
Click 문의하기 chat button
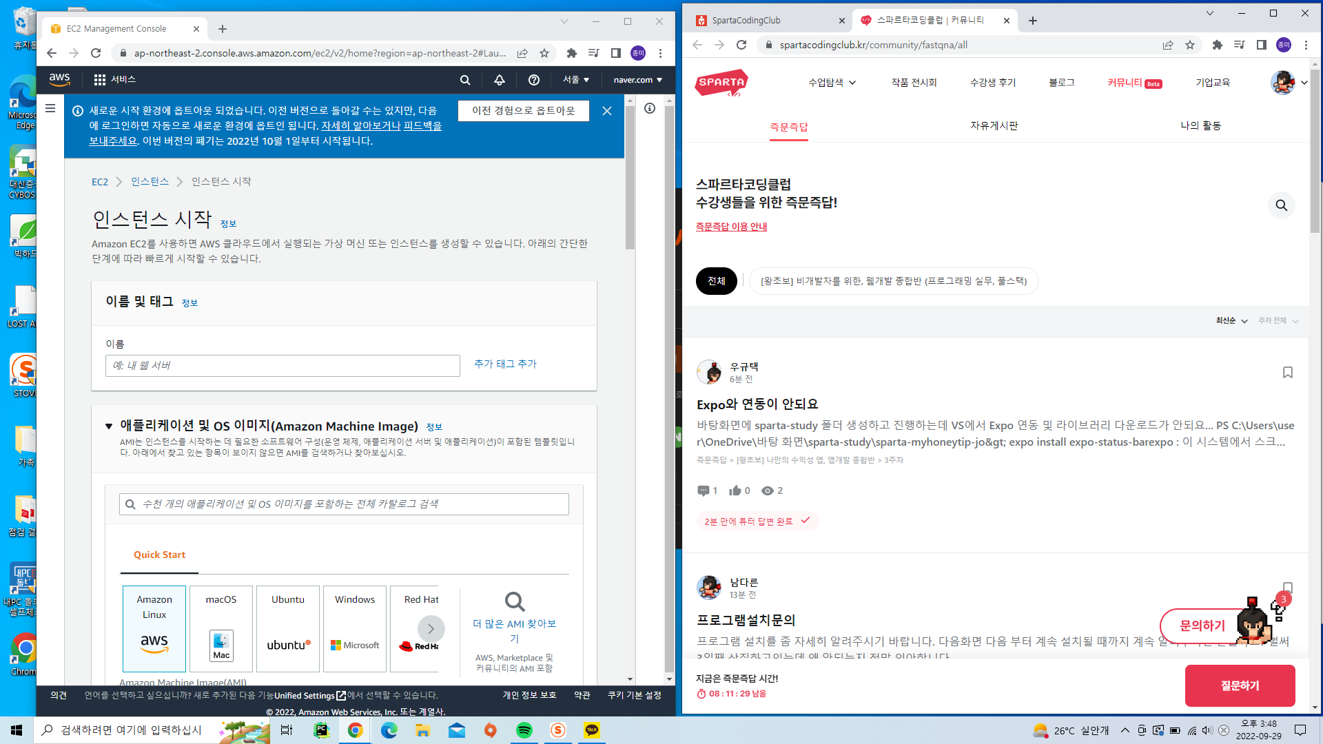click(1202, 626)
